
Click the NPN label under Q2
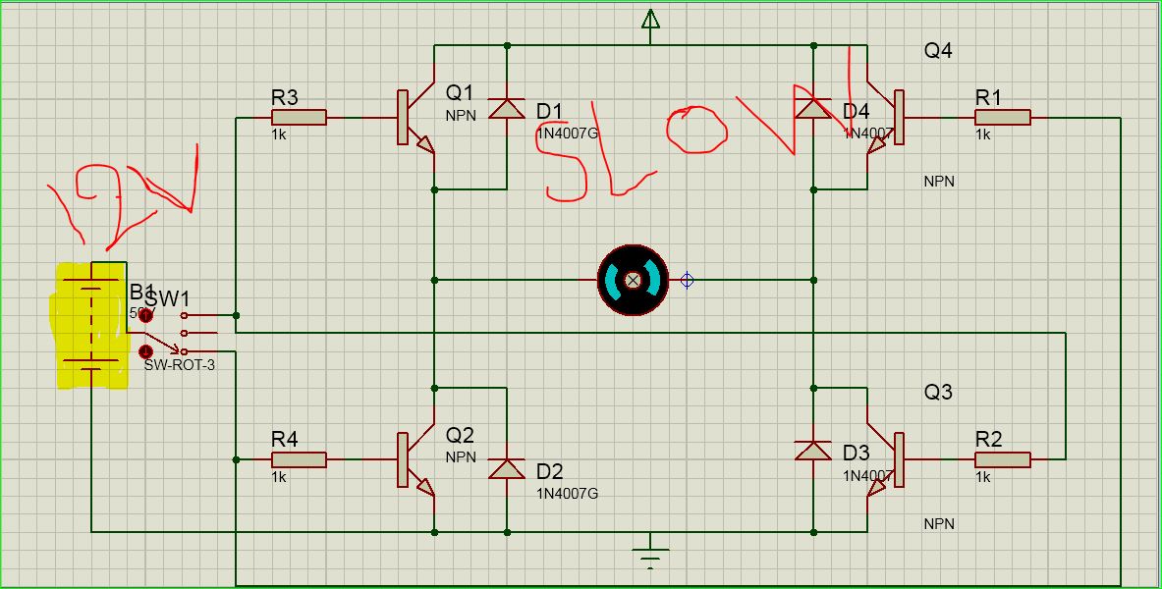click(461, 457)
